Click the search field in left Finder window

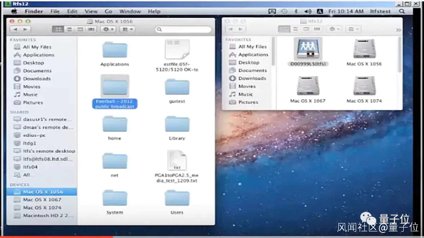[183, 29]
